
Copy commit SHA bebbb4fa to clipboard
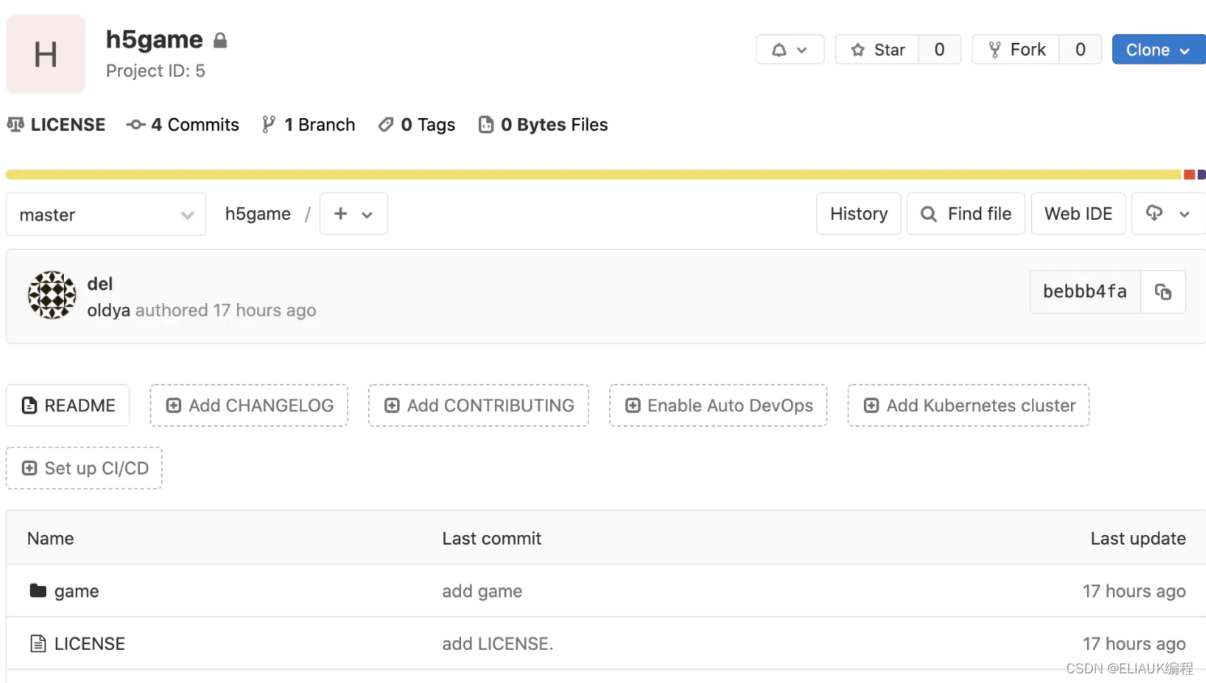[x=1162, y=292]
